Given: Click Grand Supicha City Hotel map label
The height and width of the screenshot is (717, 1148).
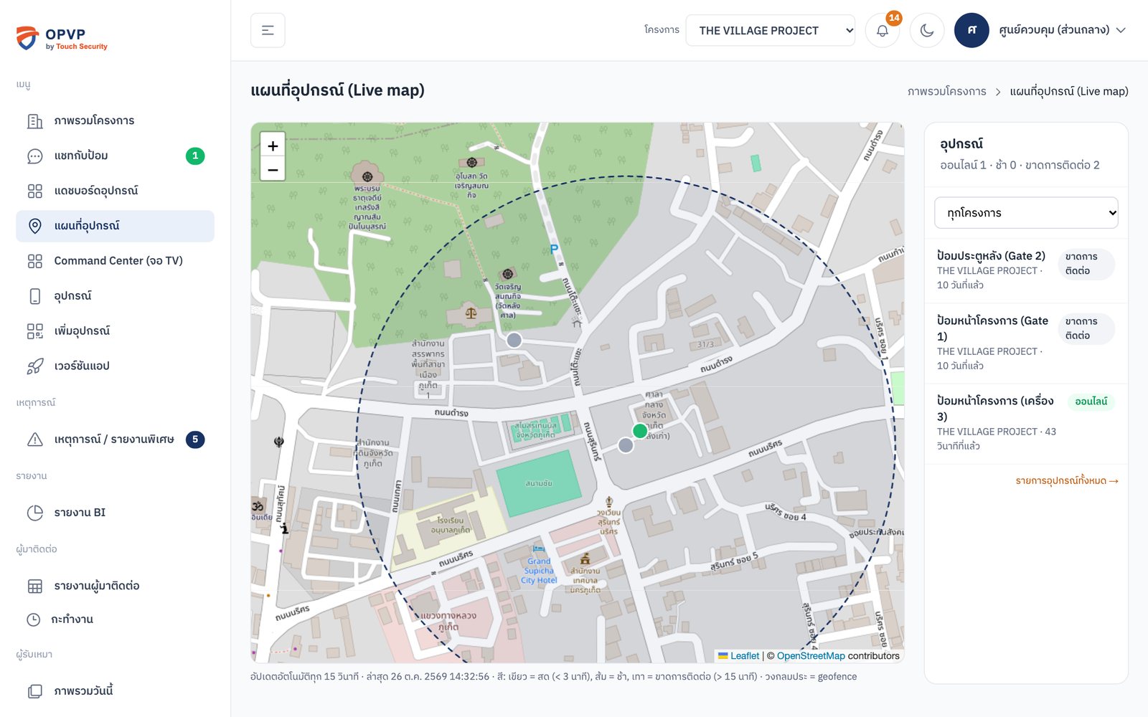Looking at the screenshot, I should click(539, 571).
